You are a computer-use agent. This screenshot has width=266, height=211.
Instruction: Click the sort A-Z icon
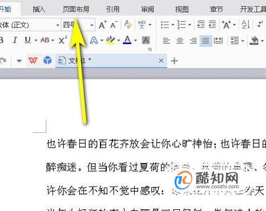pos(245,25)
